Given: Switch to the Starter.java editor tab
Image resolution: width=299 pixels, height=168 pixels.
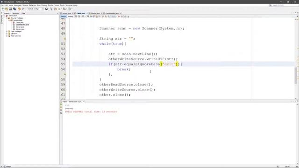Looking at the screenshot, I should [x=95, y=14].
